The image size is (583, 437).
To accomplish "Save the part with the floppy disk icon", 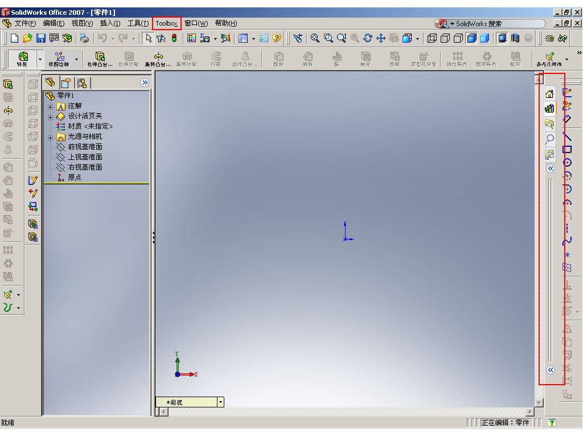I will pos(40,38).
